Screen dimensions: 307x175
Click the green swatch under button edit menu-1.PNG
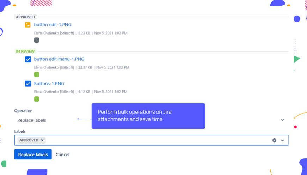point(37,74)
